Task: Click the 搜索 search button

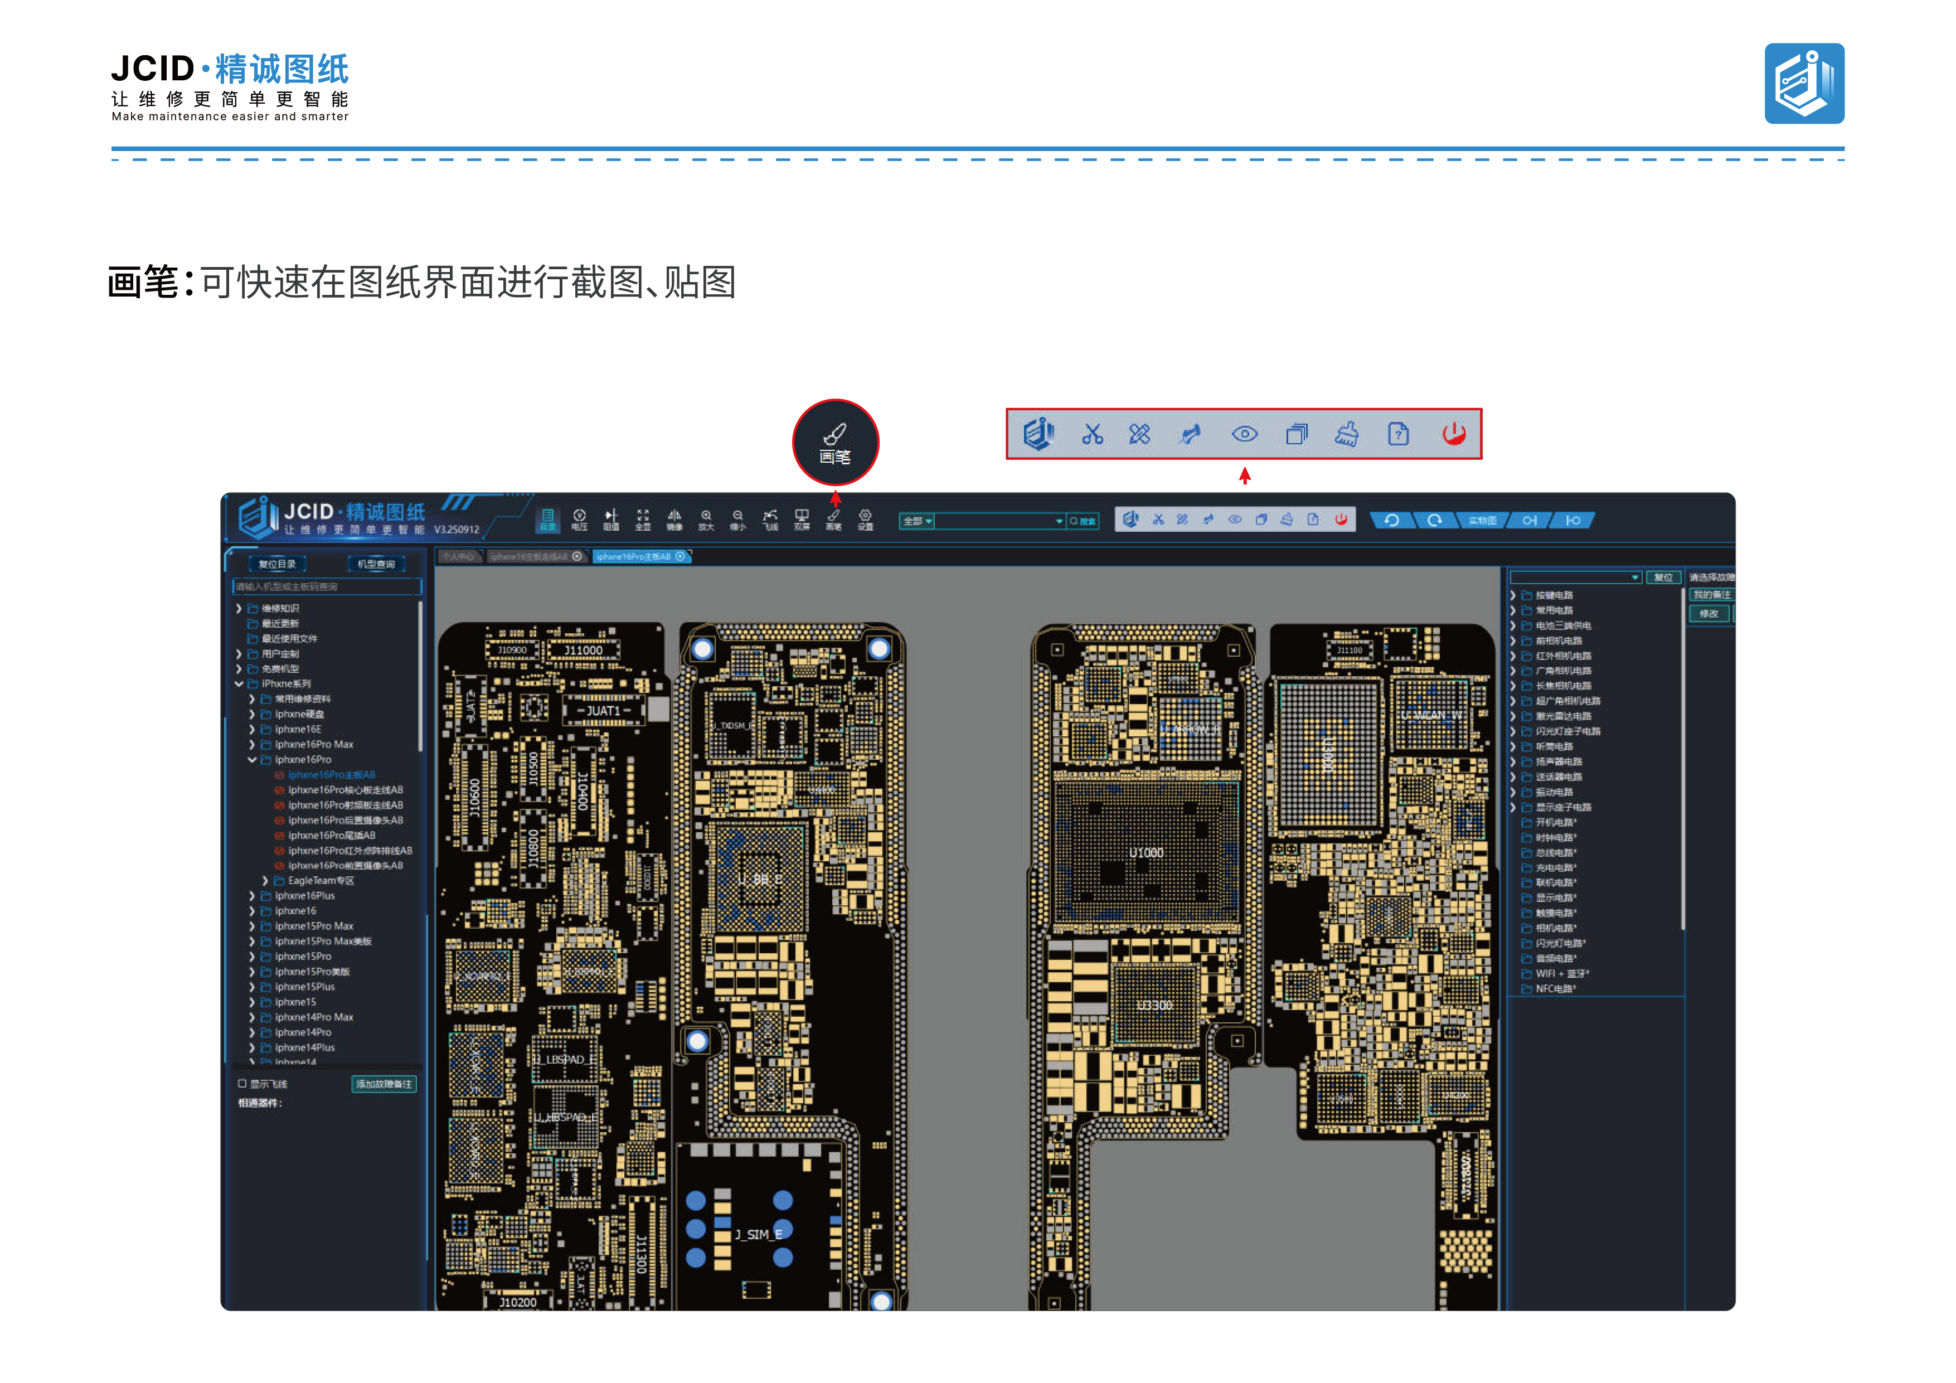Action: tap(1083, 521)
